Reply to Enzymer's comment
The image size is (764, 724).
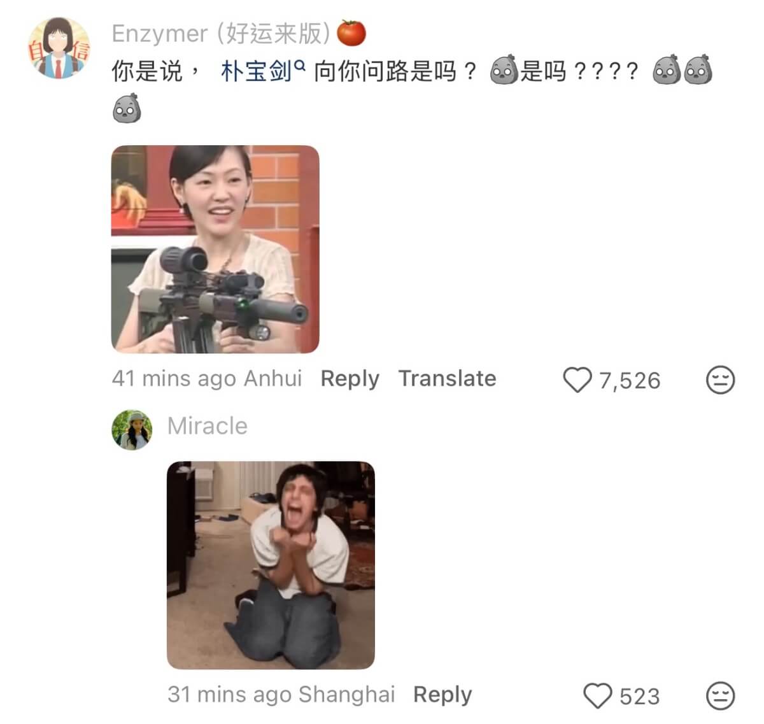click(350, 378)
